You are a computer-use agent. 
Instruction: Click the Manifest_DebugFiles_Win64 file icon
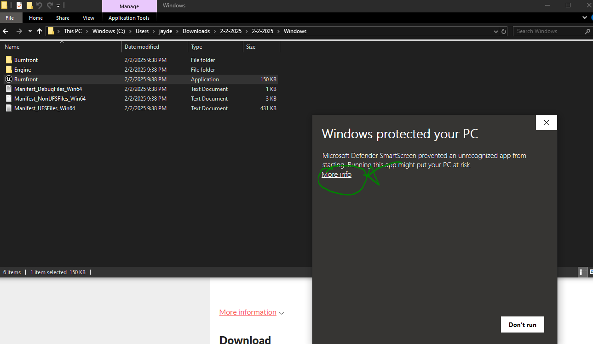click(x=9, y=89)
